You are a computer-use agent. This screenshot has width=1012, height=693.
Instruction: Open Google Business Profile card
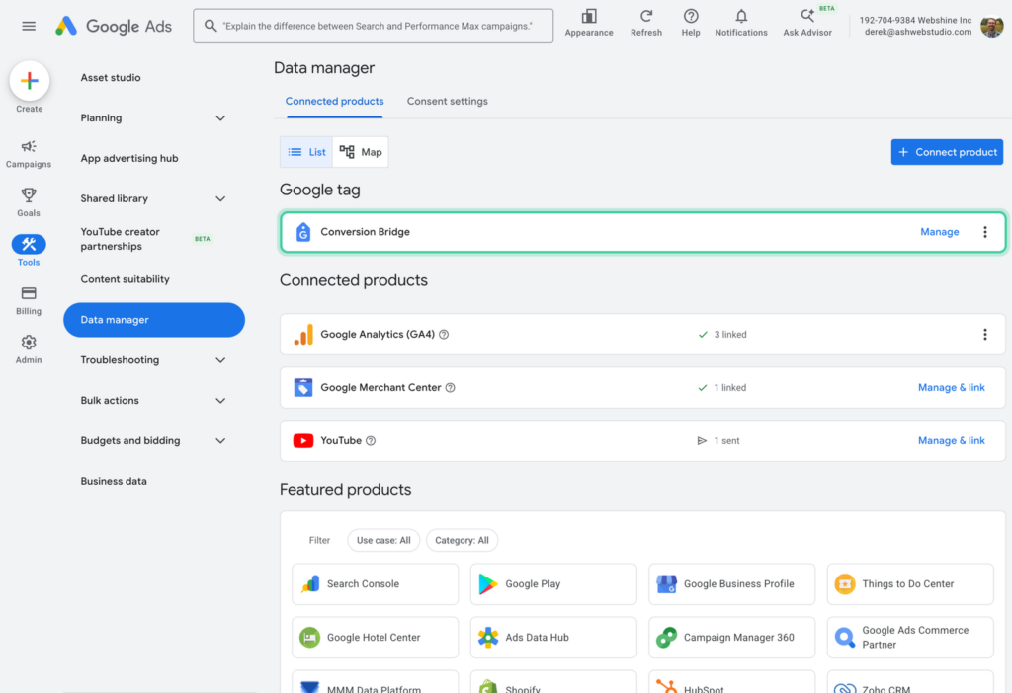[732, 584]
